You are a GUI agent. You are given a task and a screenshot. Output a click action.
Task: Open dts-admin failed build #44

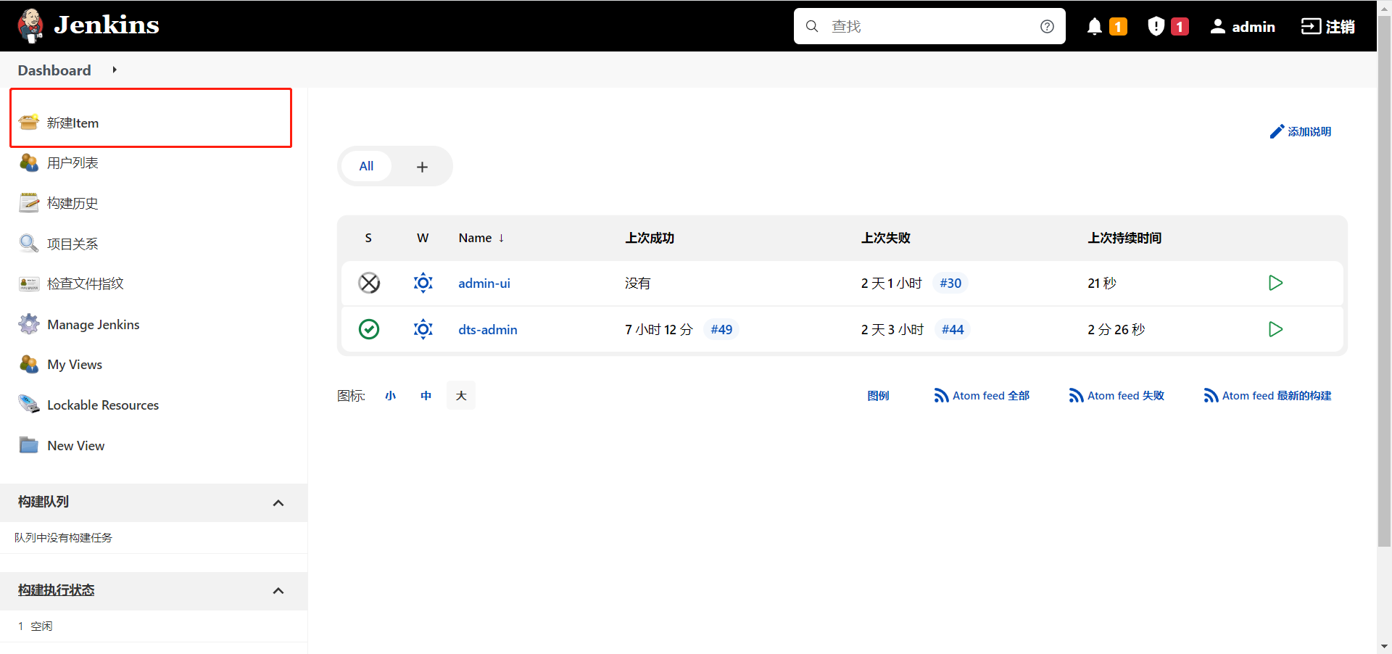953,329
